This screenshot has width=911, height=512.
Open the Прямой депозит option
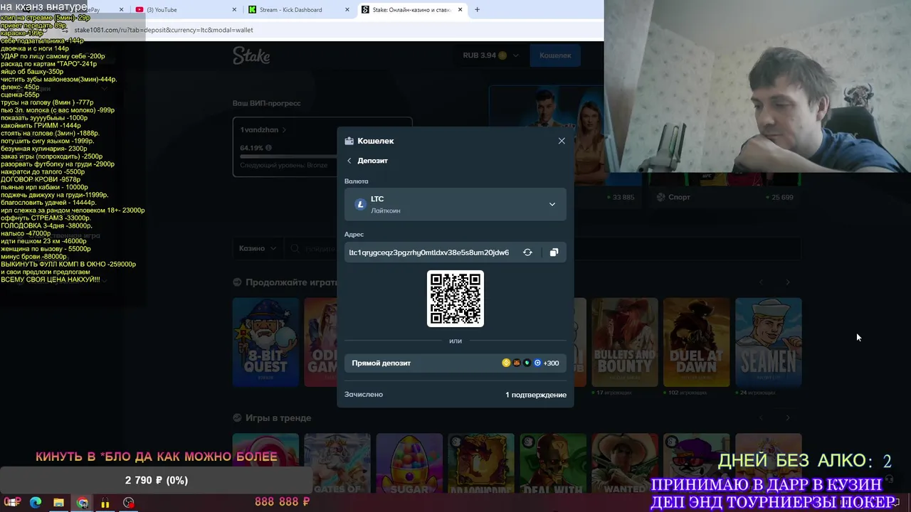[x=455, y=363]
